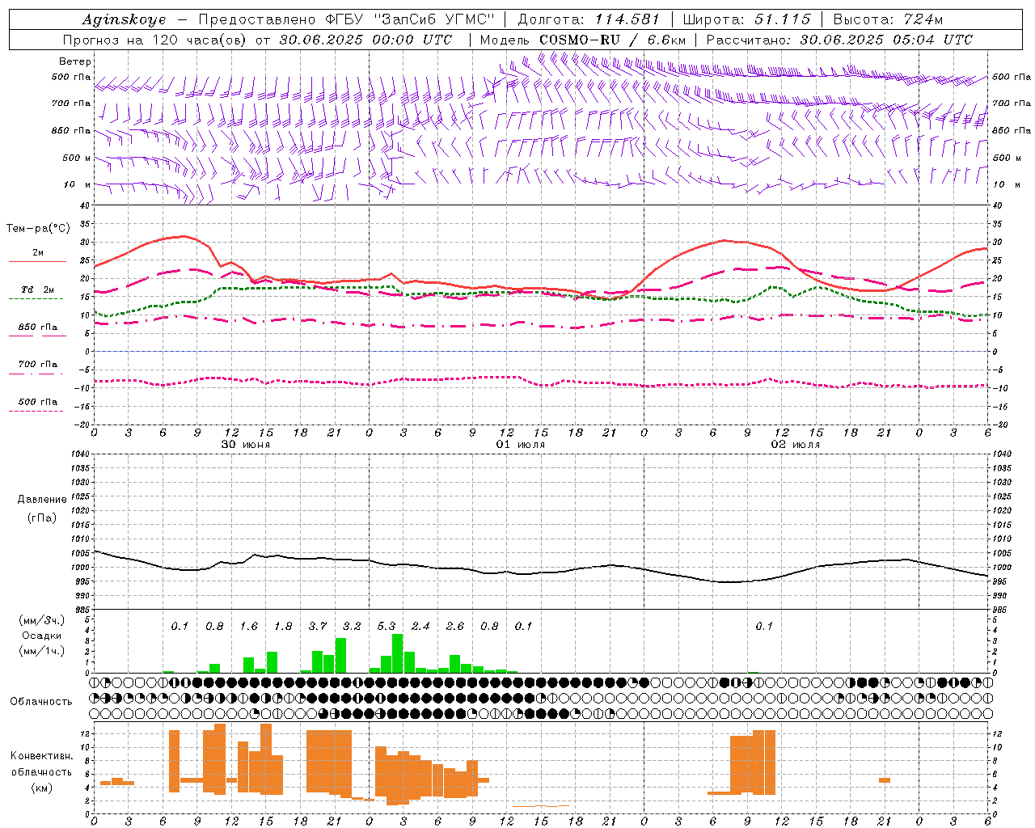Click the Ветер panel label
1035x828 pixels.
(75, 61)
